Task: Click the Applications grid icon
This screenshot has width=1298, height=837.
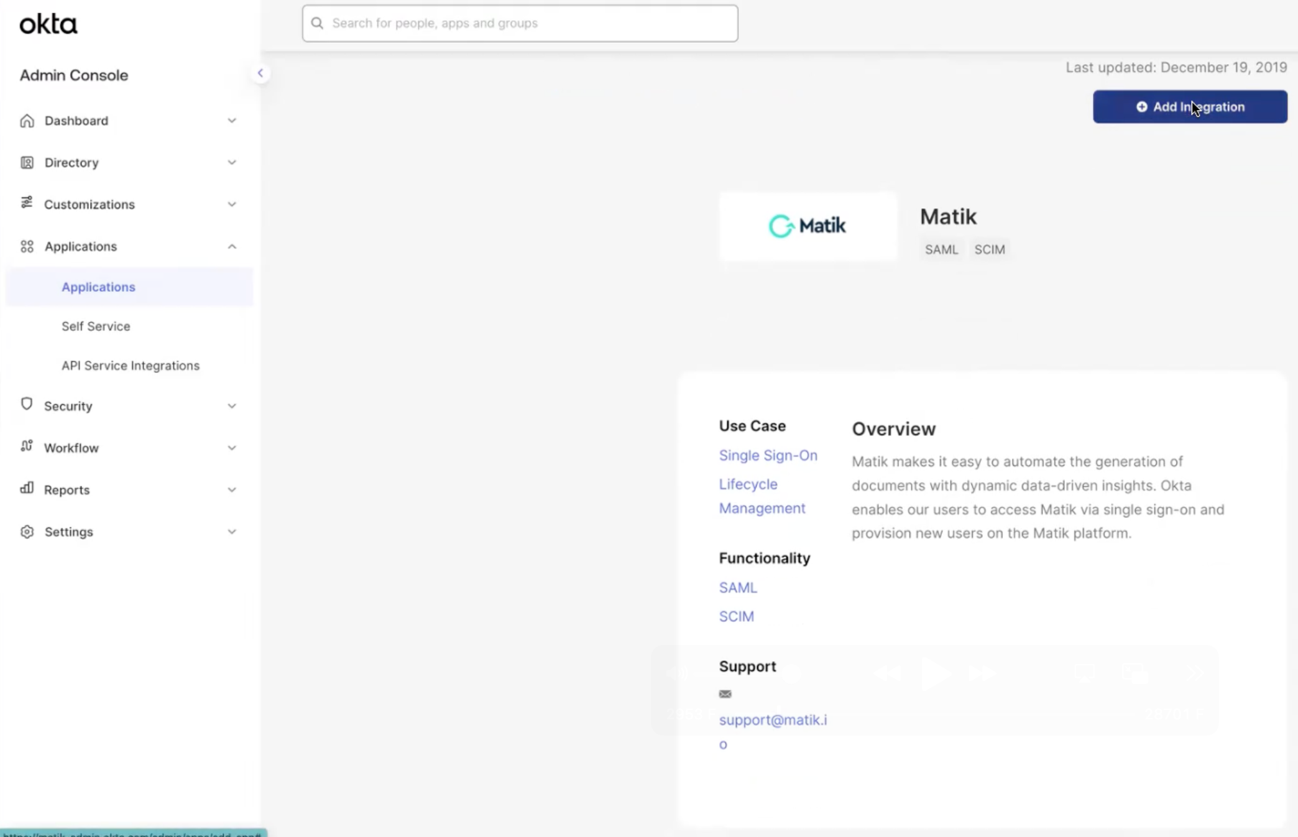Action: [27, 246]
